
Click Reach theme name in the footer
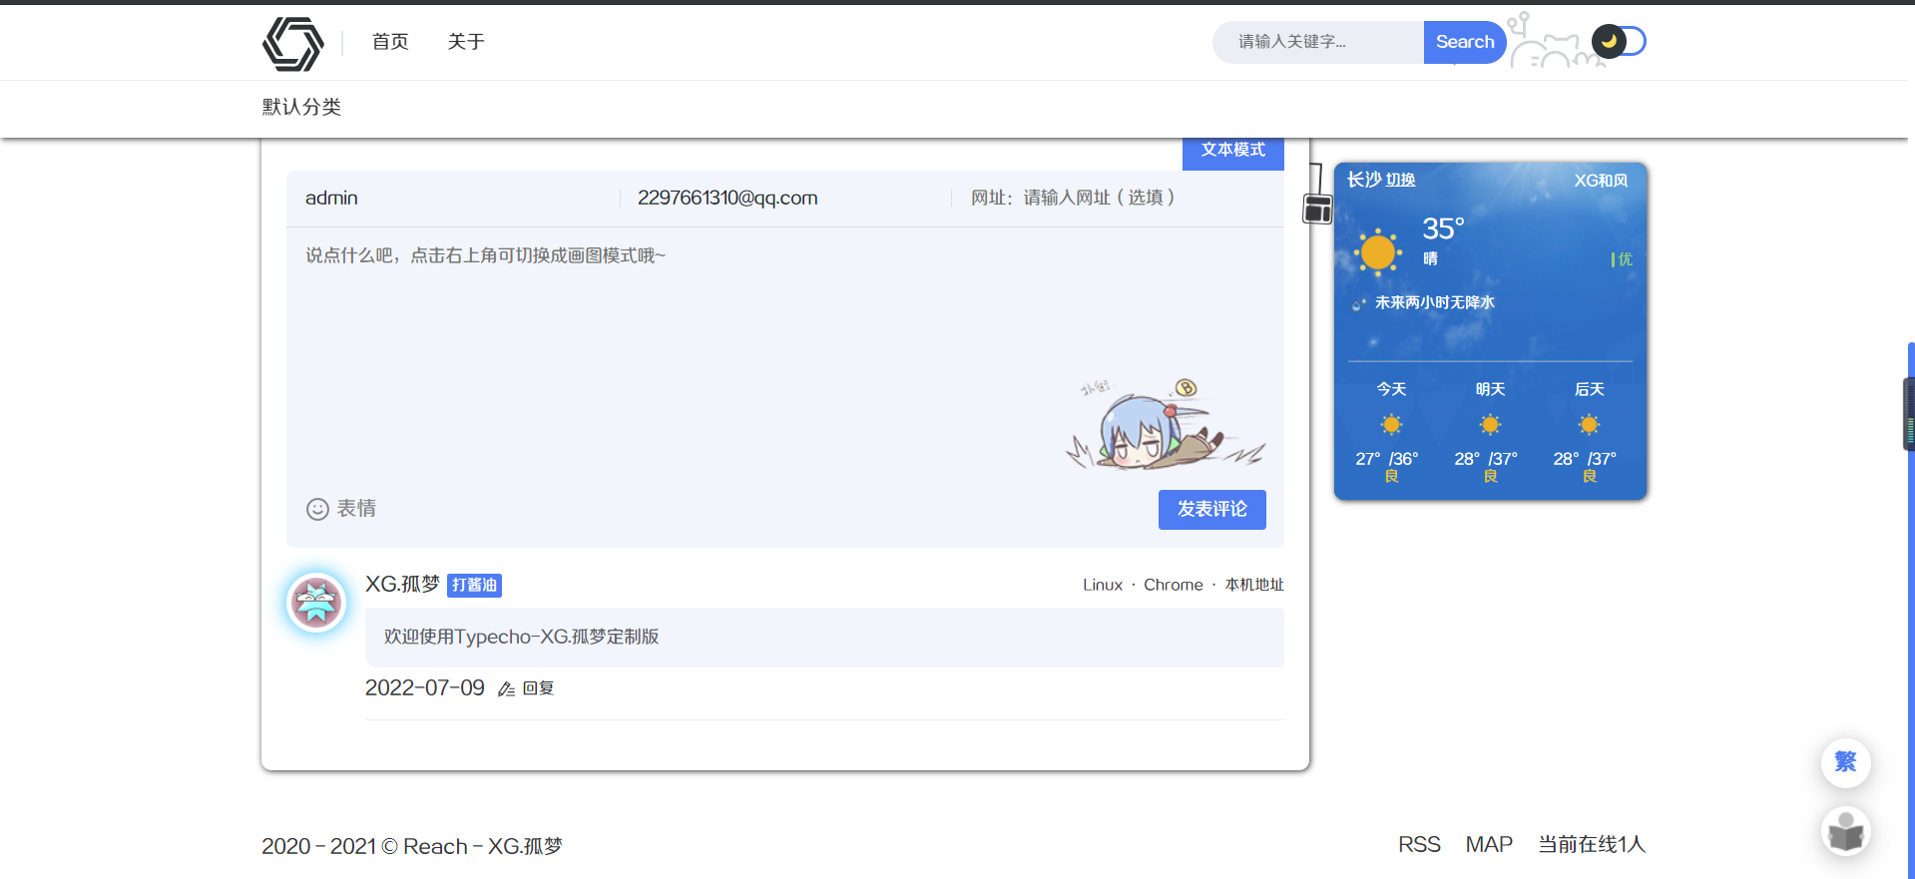[x=435, y=846]
